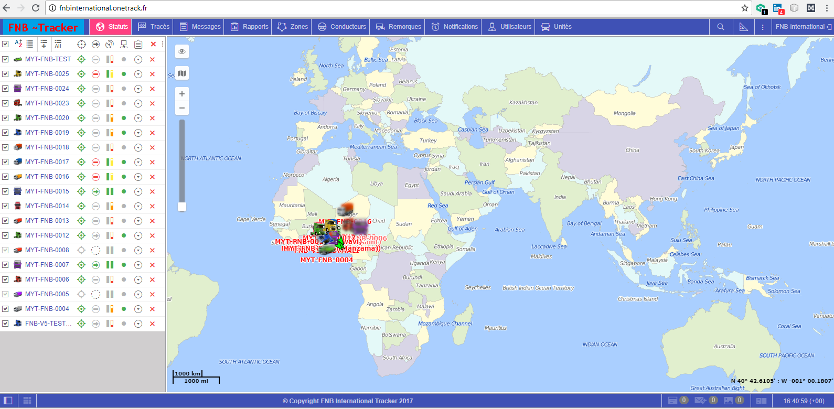Toggle the eye visibility button on map
The width and height of the screenshot is (834, 409).
[182, 51]
